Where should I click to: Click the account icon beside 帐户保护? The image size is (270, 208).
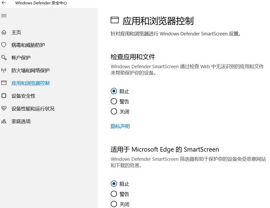pos(4,57)
